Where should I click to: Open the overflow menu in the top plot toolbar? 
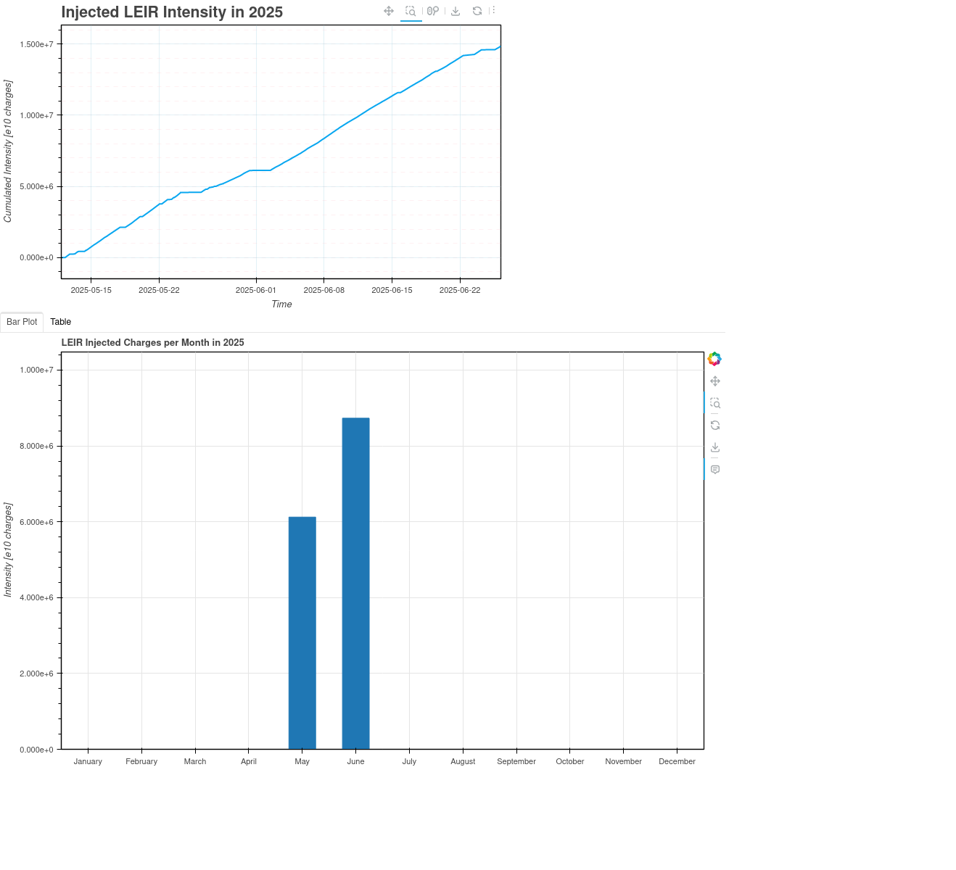click(494, 11)
